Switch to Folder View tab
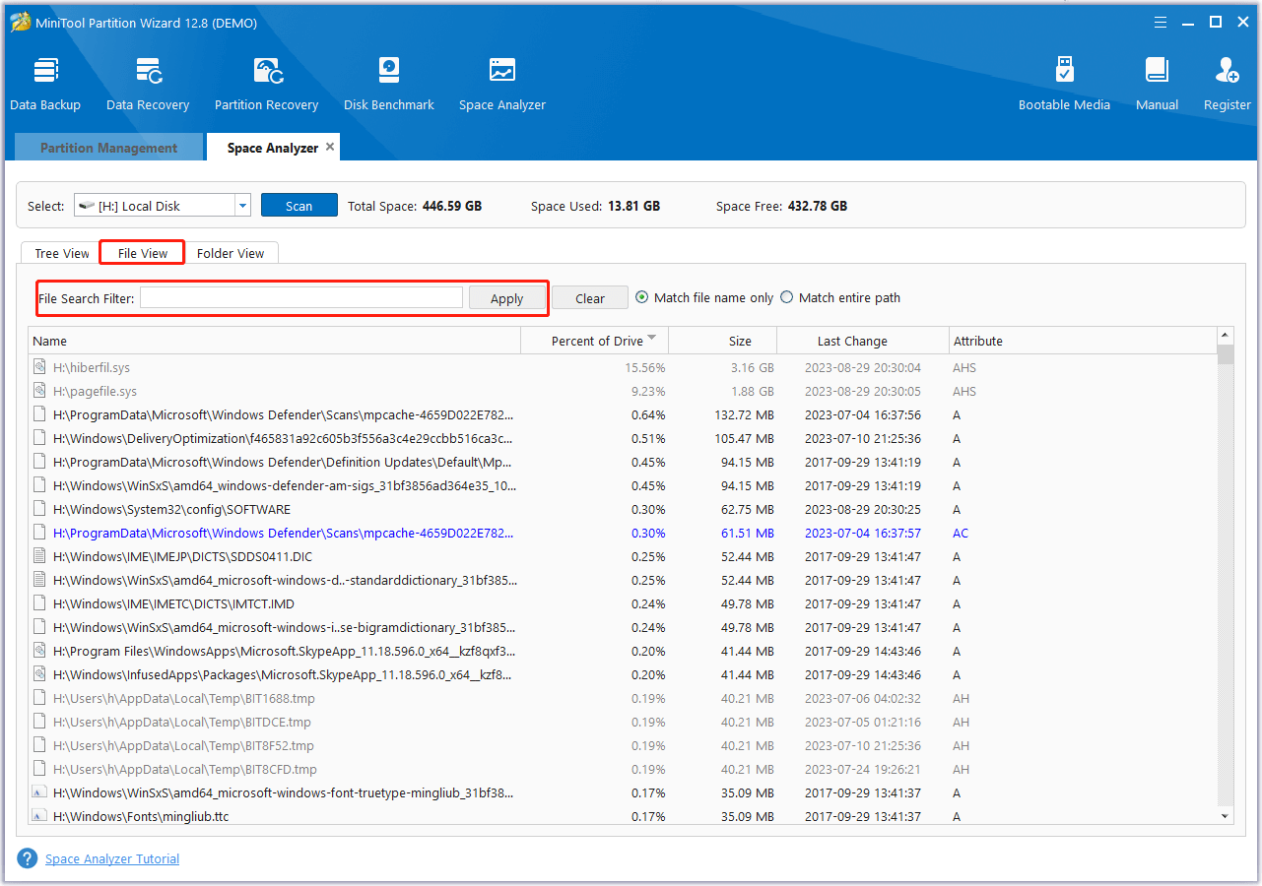Screen dimensions: 1262x886 click(x=231, y=253)
